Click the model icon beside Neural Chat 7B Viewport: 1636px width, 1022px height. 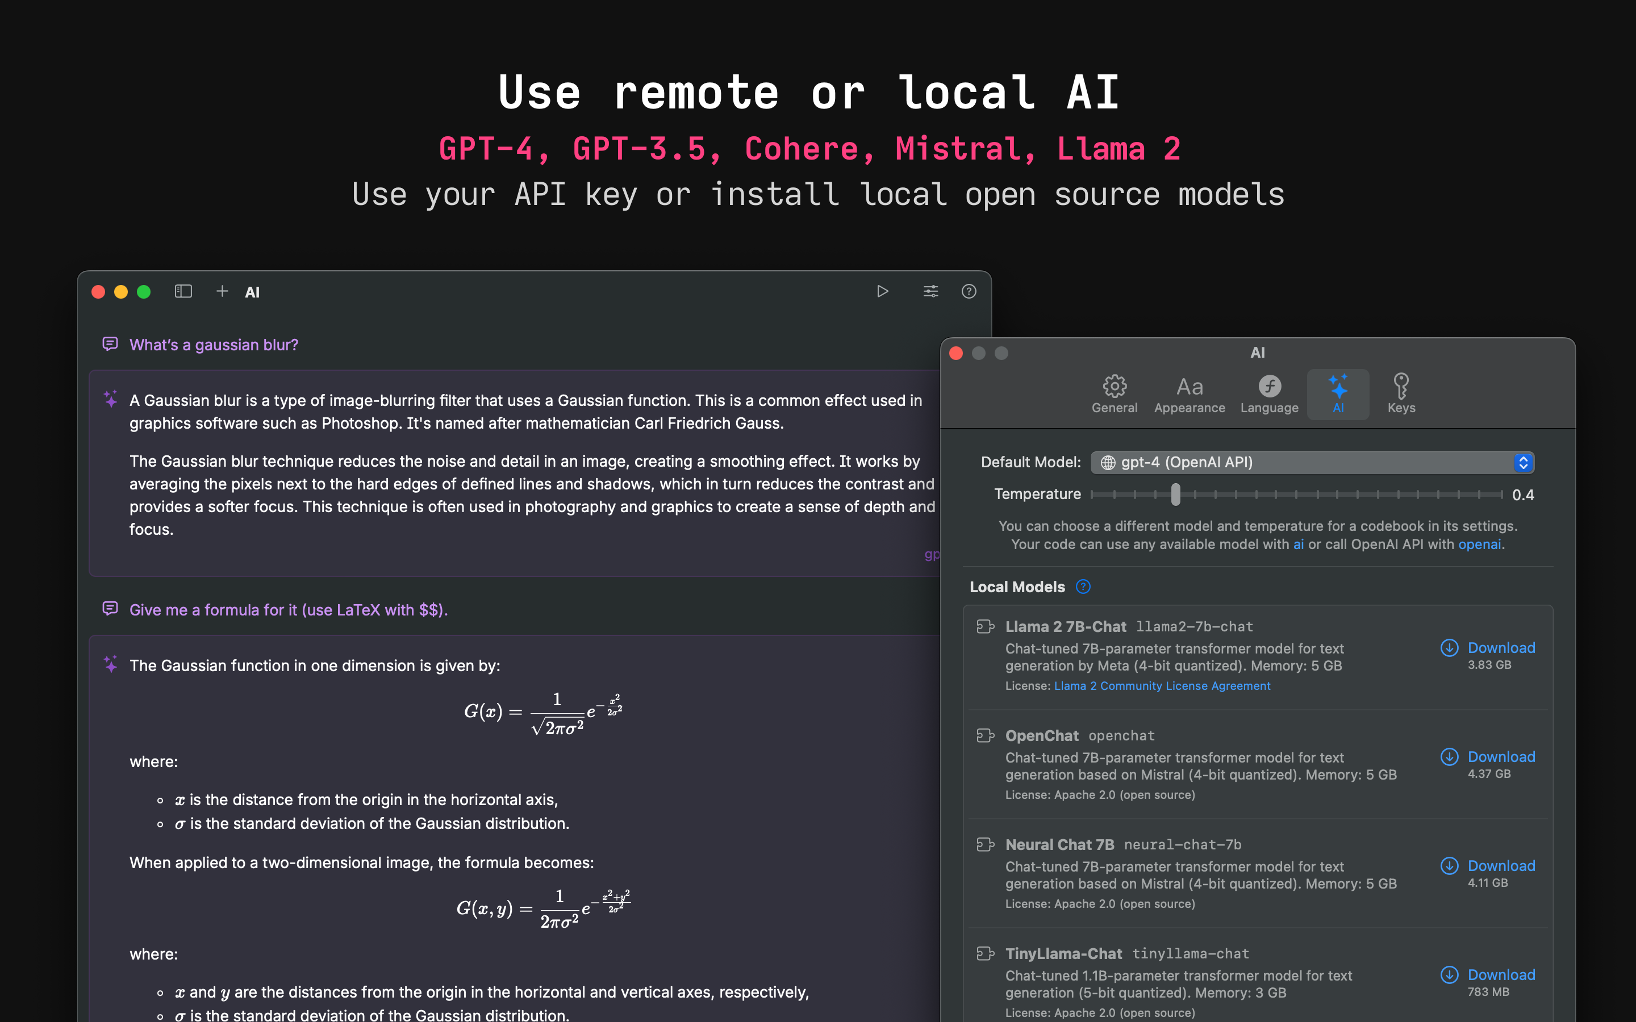tap(986, 844)
